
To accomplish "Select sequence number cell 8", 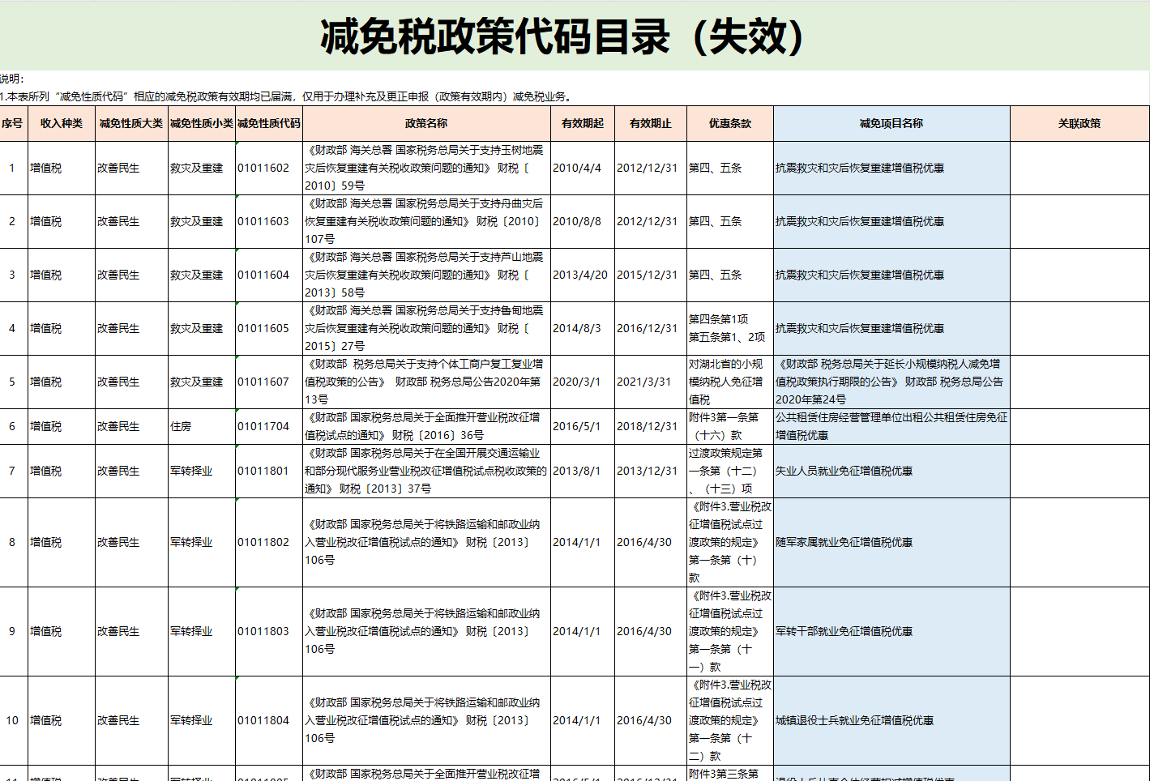I will 12,542.
